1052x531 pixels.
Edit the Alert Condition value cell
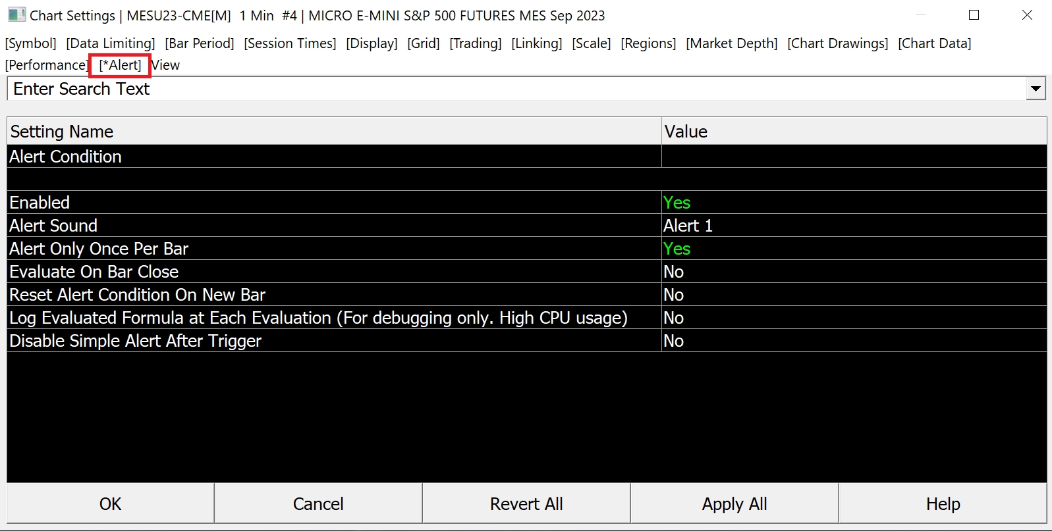tap(853, 157)
